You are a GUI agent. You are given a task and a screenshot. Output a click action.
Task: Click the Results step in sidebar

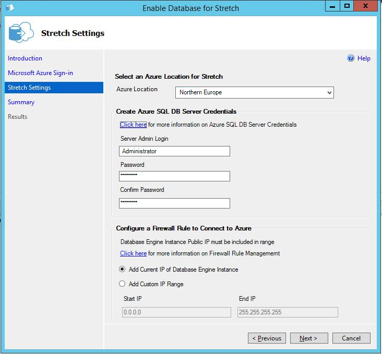(17, 117)
